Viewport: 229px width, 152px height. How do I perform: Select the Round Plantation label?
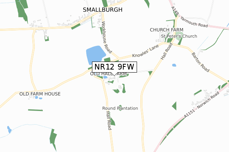pyautogui.click(x=120, y=108)
